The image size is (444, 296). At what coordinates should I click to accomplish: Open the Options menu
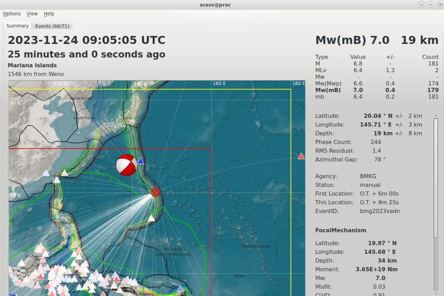(11, 14)
